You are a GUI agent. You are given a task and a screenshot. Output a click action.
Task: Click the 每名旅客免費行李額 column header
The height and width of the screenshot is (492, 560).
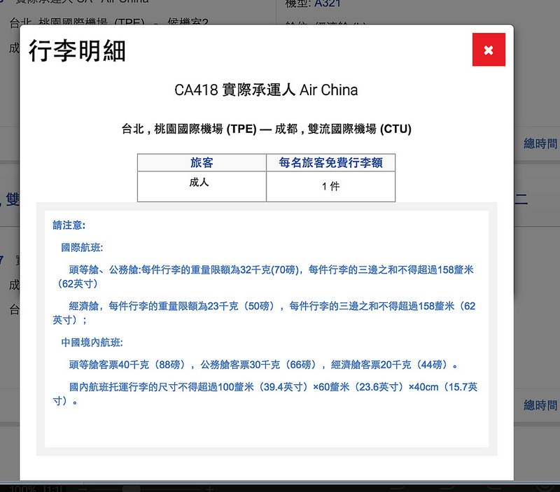pyautogui.click(x=330, y=163)
